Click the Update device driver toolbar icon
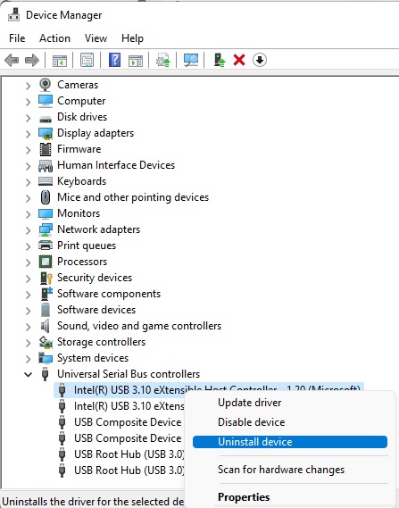The height and width of the screenshot is (508, 399). point(163,60)
